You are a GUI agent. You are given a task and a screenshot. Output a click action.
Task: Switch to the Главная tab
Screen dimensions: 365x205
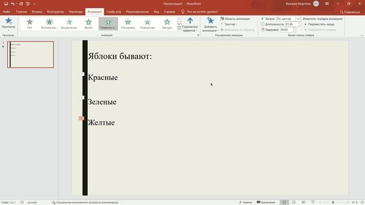(22, 11)
